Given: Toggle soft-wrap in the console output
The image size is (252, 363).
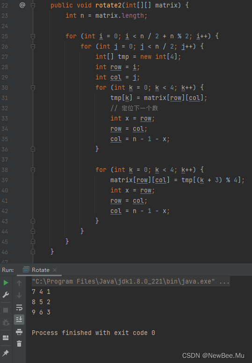Looking at the screenshot, I should (x=19, y=307).
